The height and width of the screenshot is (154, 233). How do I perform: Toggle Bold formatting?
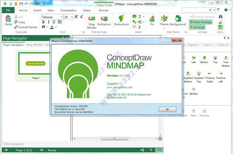pyautogui.click(x=43, y=22)
